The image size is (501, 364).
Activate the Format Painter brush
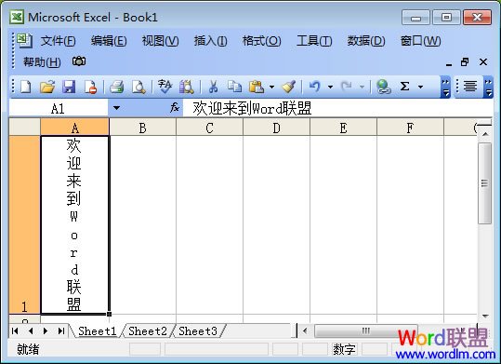pos(289,87)
